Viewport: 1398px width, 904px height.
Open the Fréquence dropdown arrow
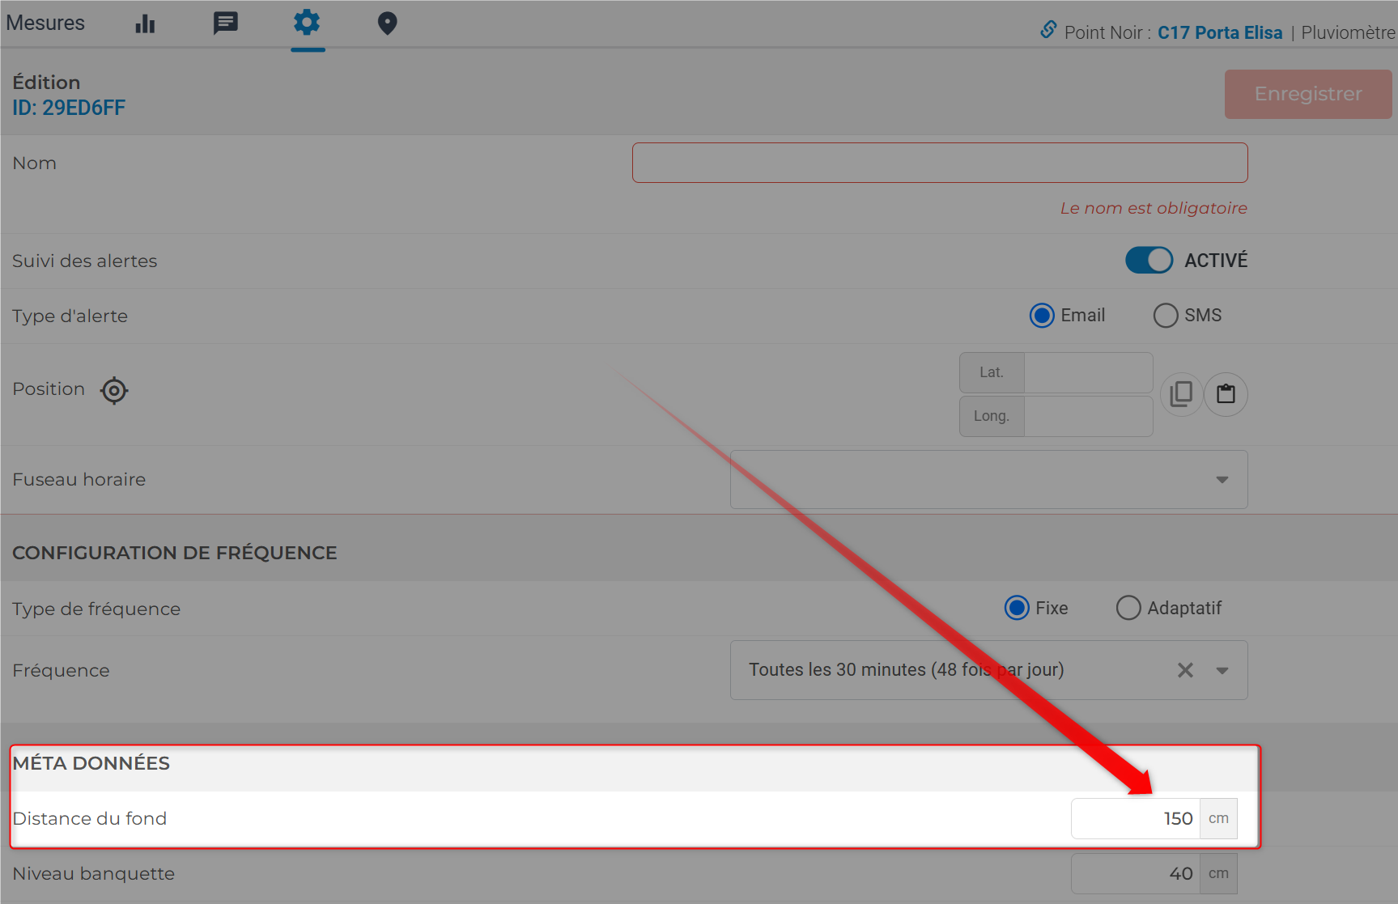[x=1222, y=670]
